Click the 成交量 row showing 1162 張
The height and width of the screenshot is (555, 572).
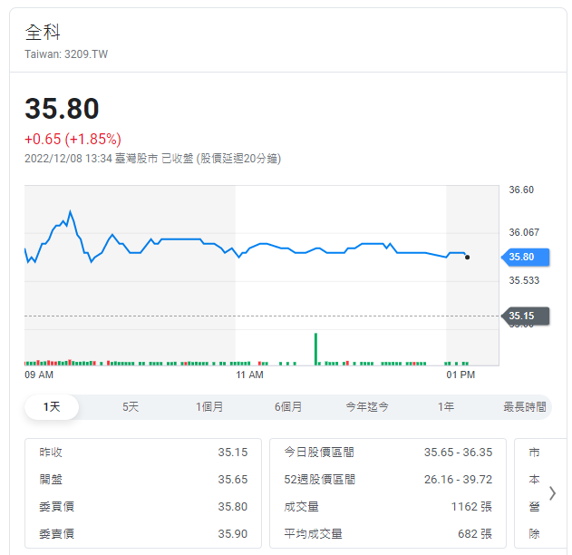coord(387,507)
